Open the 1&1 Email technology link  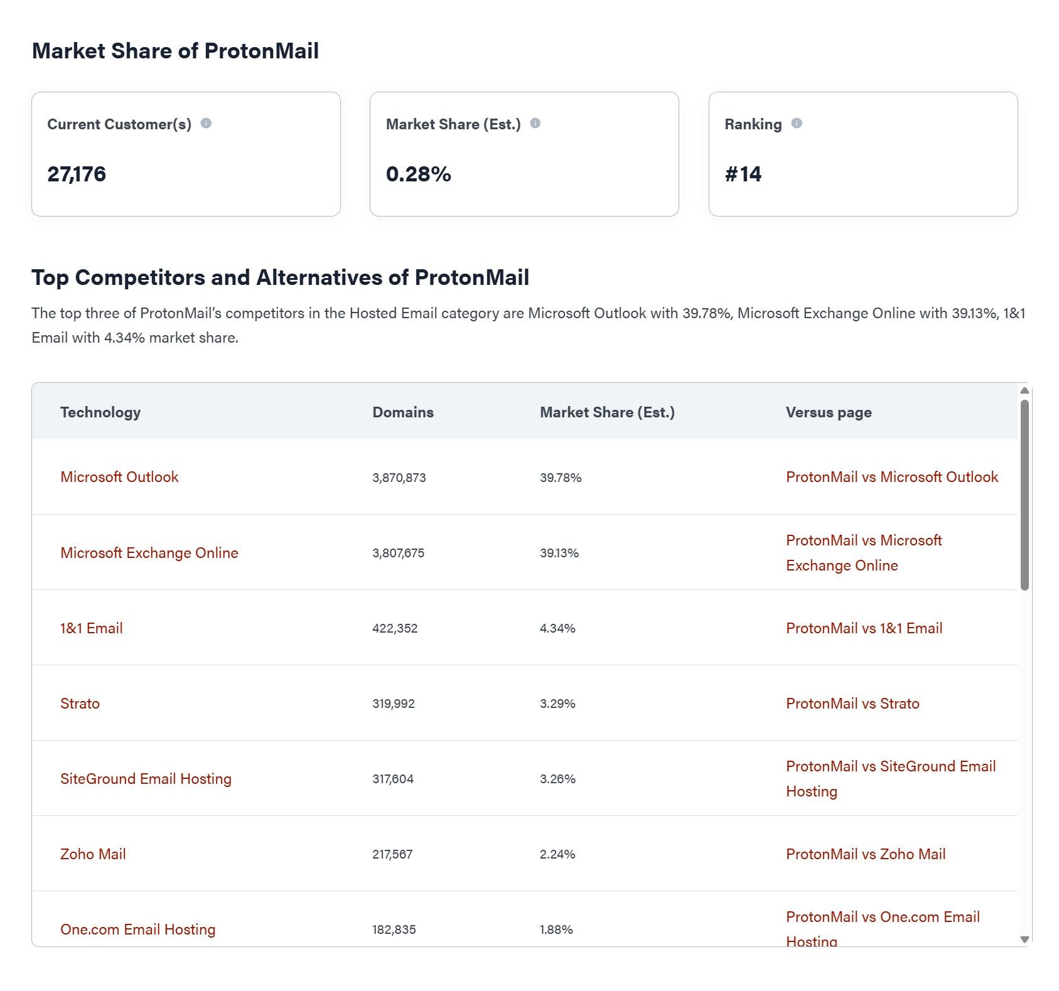[92, 628]
